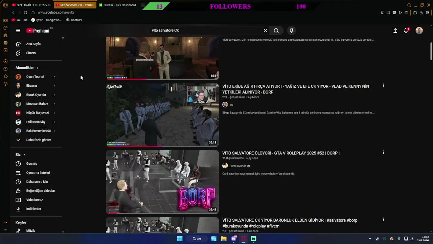Screen dimensions: 433x244
Task: Click the page vertical scrollbar thumb
Action: [431, 51]
